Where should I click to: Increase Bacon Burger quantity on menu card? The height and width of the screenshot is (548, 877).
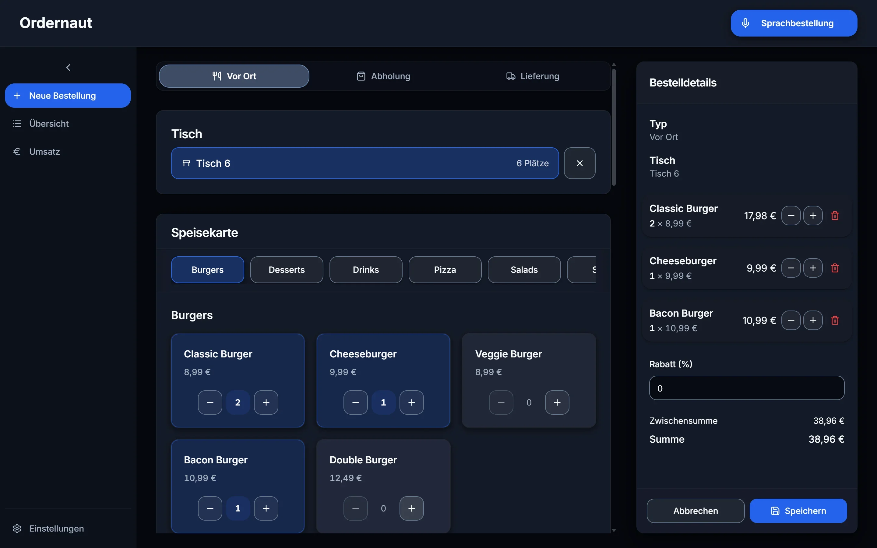point(266,508)
